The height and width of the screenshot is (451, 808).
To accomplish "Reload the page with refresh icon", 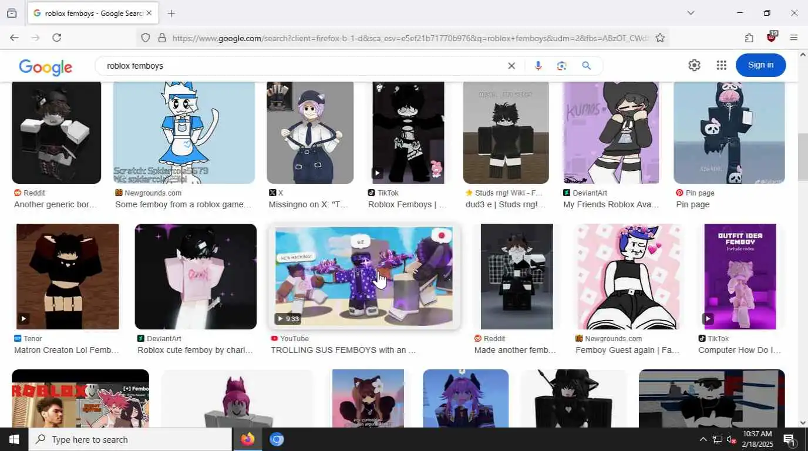I will coord(57,38).
